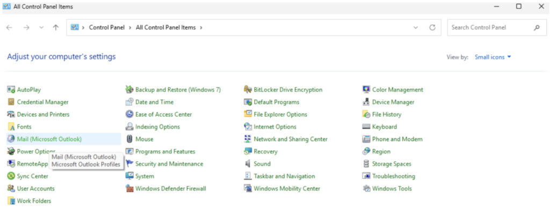Click the Ease of Access Center icon

pyautogui.click(x=130, y=114)
